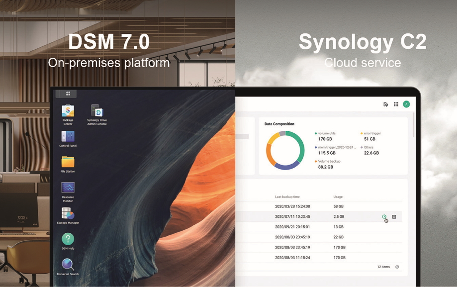Open Package Center from the desktop
The image size is (457, 287).
pyautogui.click(x=68, y=111)
